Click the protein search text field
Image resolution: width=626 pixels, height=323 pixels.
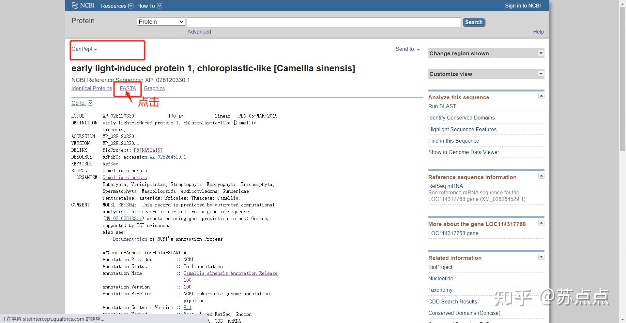(x=324, y=22)
